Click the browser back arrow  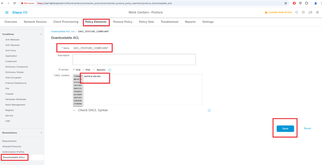2,3
